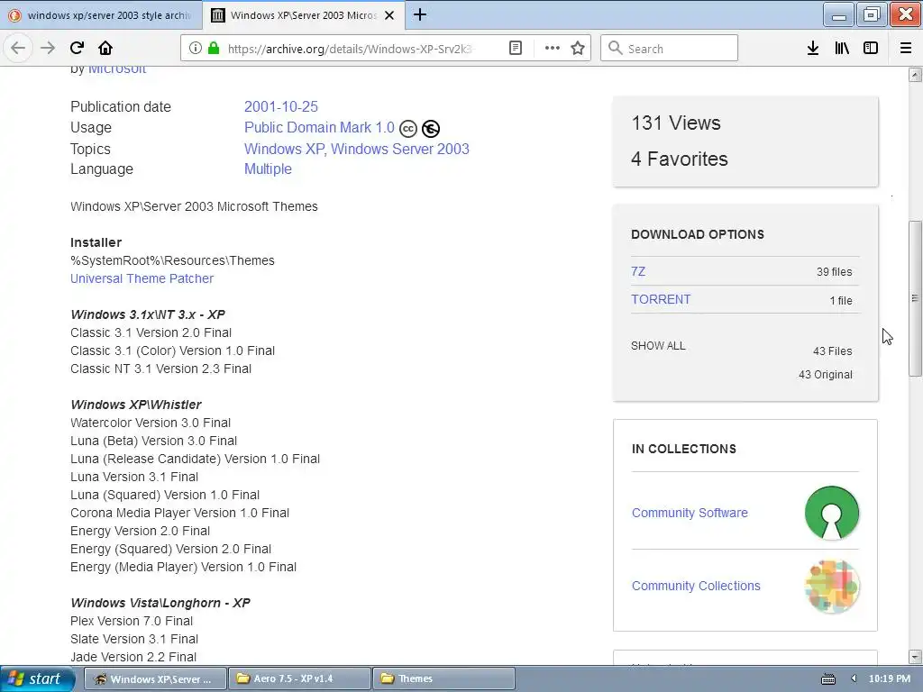Click 'Classic NT 3.1 Version 2.3 Final' line
923x692 pixels.
coord(160,369)
